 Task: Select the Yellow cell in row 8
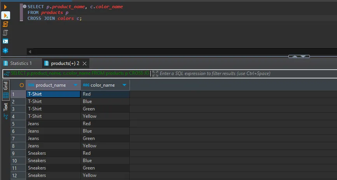coord(105,146)
